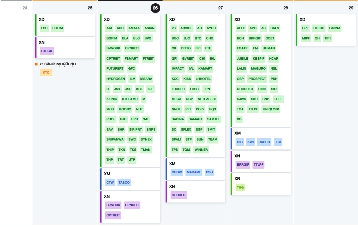Open the TIF1 ticker tag

pyautogui.click(x=327, y=38)
